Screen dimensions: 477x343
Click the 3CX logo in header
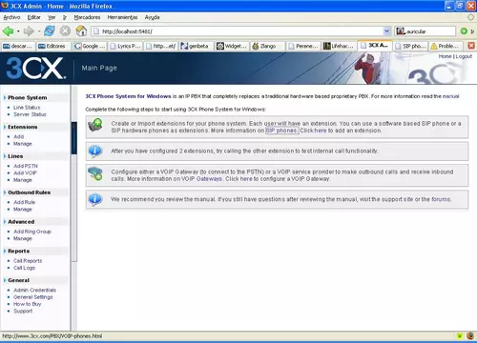pos(36,68)
